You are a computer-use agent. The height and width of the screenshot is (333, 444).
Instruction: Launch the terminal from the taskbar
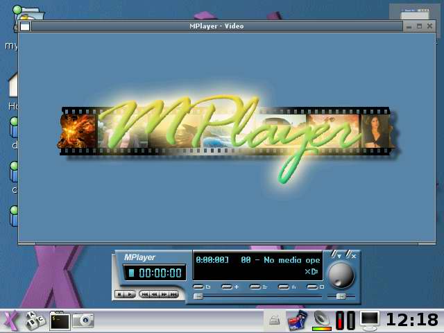pos(60,321)
